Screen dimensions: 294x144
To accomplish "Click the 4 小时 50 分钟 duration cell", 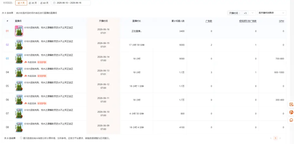I will [x=136, y=113].
